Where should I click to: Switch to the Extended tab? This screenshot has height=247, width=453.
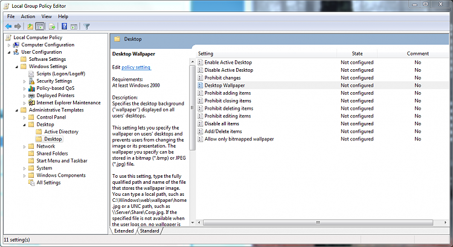(124, 231)
